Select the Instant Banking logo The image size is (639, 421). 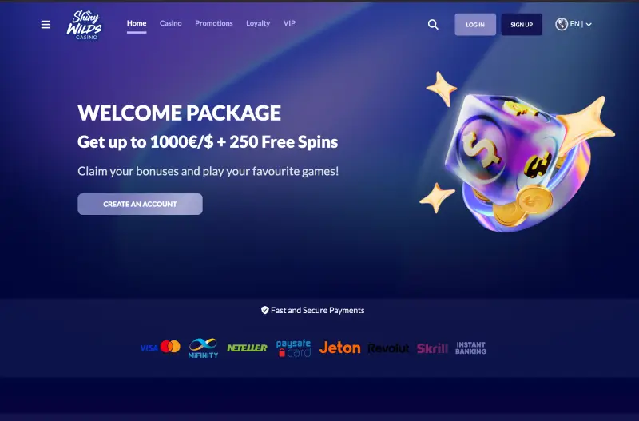coord(470,348)
